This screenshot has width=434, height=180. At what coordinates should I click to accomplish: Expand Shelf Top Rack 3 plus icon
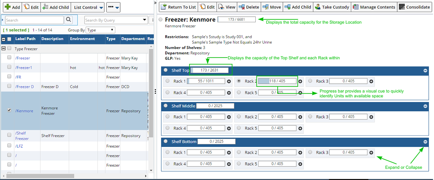coord(371,81)
